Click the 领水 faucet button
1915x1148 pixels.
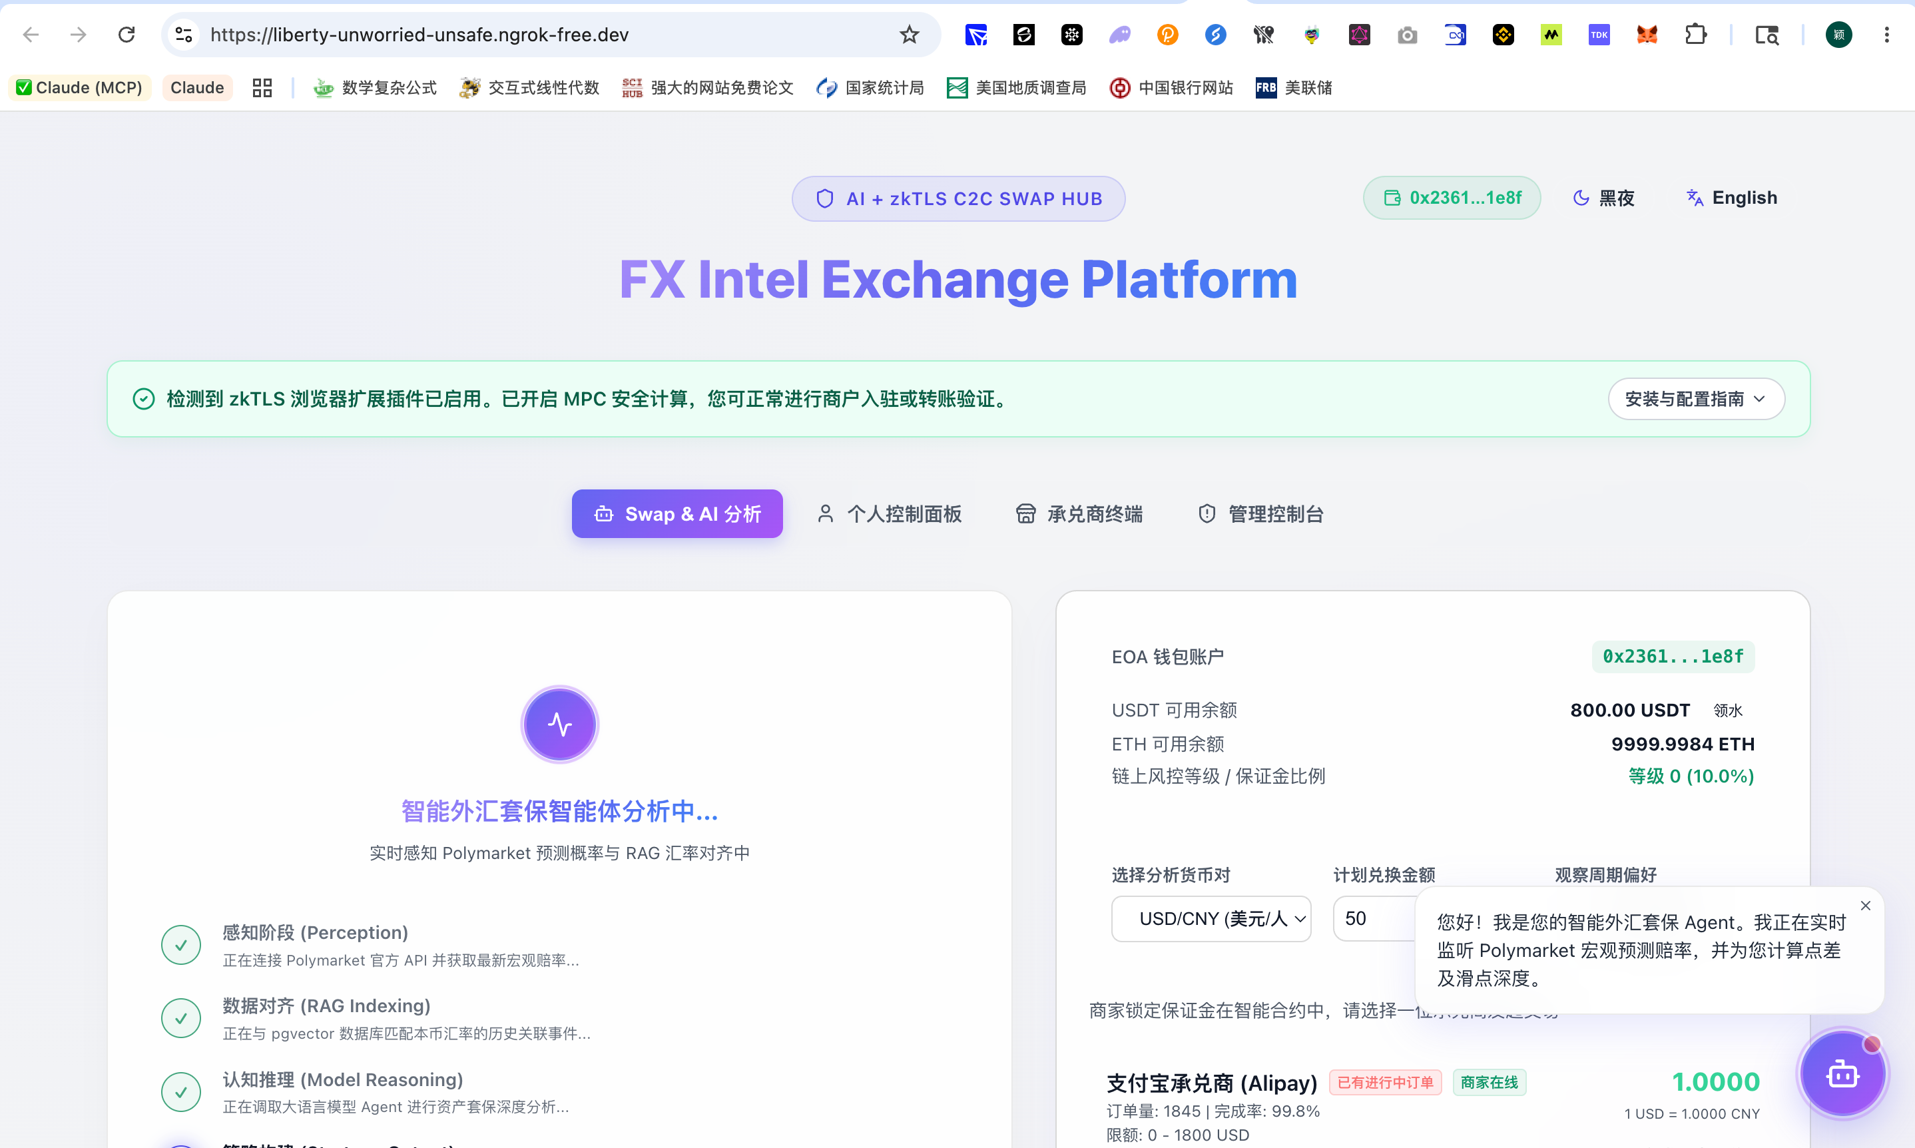pyautogui.click(x=1728, y=710)
